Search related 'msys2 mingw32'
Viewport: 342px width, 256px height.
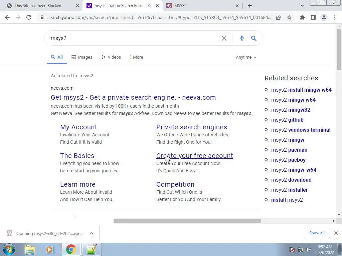[x=291, y=110]
